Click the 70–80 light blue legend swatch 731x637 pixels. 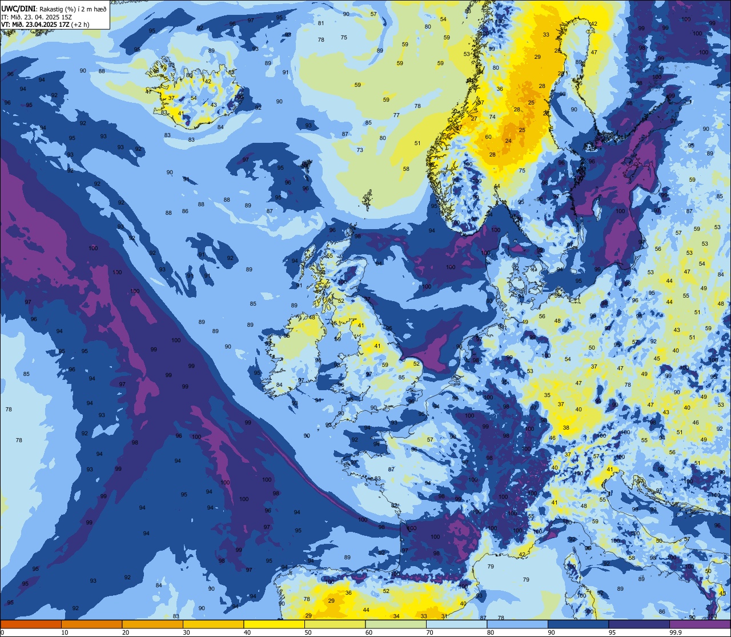pyautogui.click(x=456, y=624)
